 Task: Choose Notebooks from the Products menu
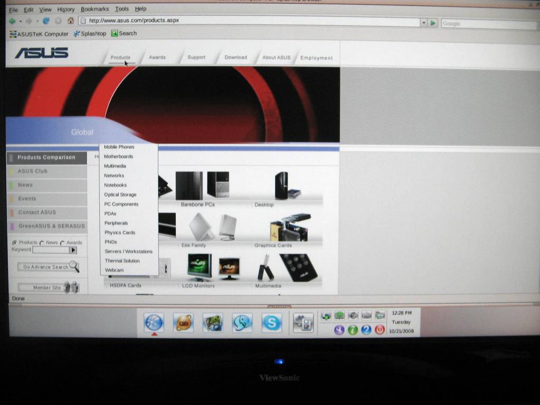click(115, 185)
